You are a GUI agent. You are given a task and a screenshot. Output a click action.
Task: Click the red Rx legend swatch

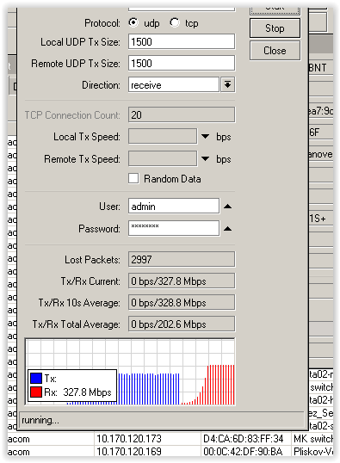pos(36,392)
